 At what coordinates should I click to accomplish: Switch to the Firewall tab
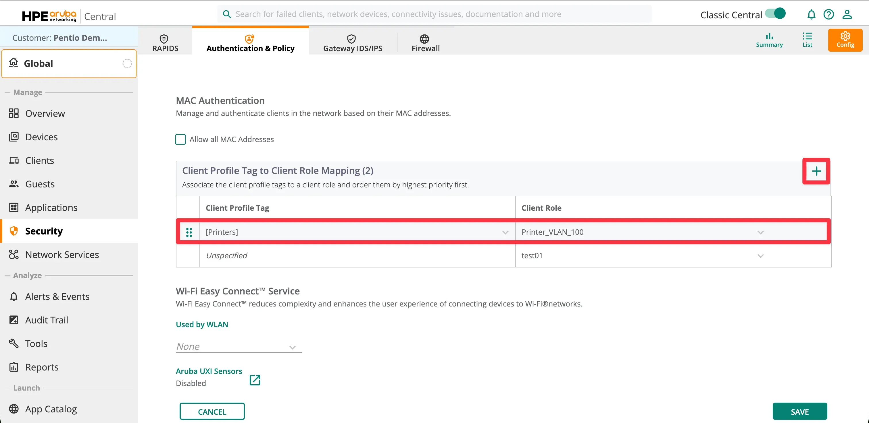(425, 43)
